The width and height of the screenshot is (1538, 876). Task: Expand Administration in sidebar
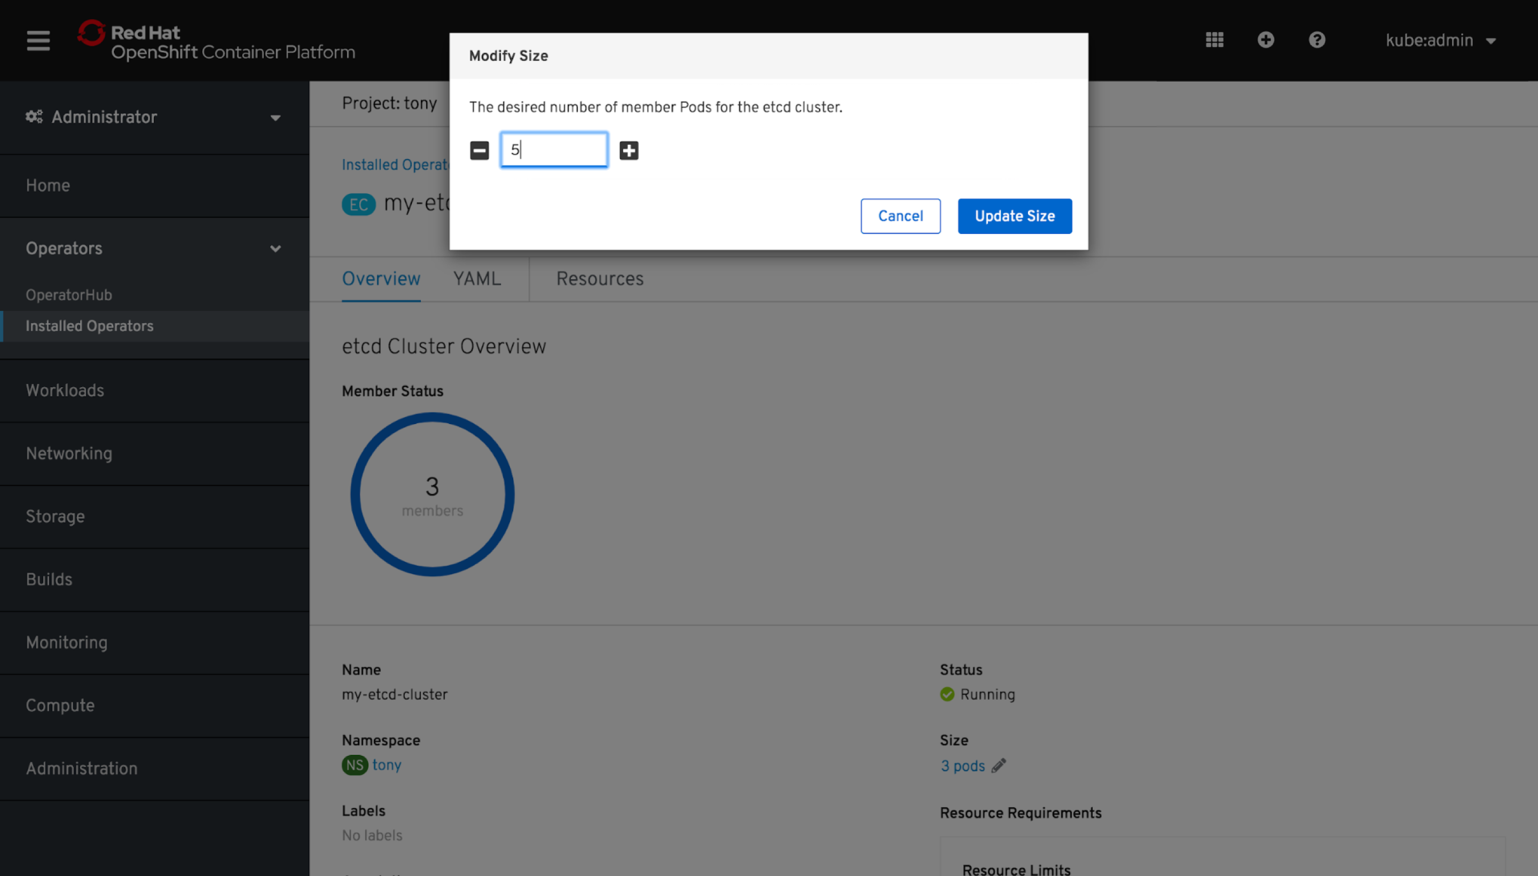pos(154,768)
